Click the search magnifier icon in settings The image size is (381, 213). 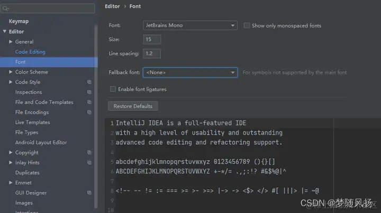tap(5, 8)
